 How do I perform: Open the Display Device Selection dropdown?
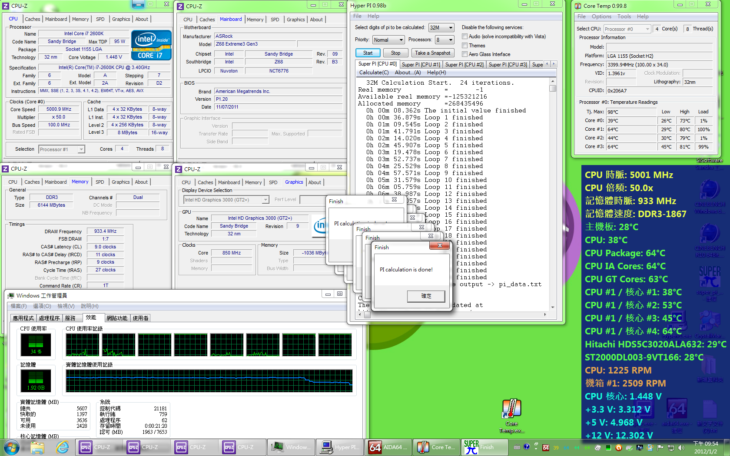(226, 200)
